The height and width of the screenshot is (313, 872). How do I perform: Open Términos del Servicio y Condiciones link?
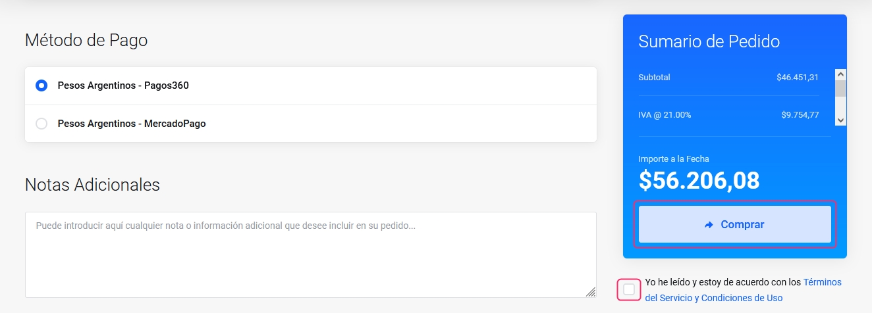click(x=744, y=290)
